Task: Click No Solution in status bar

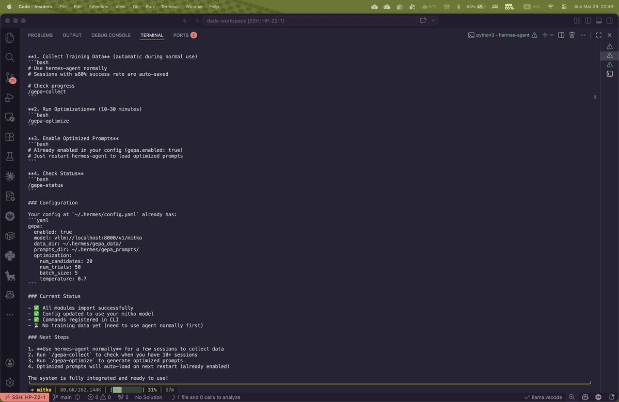Action: coord(149,397)
